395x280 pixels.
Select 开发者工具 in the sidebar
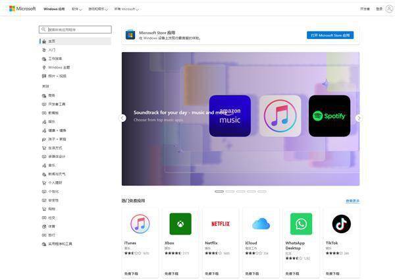click(57, 104)
